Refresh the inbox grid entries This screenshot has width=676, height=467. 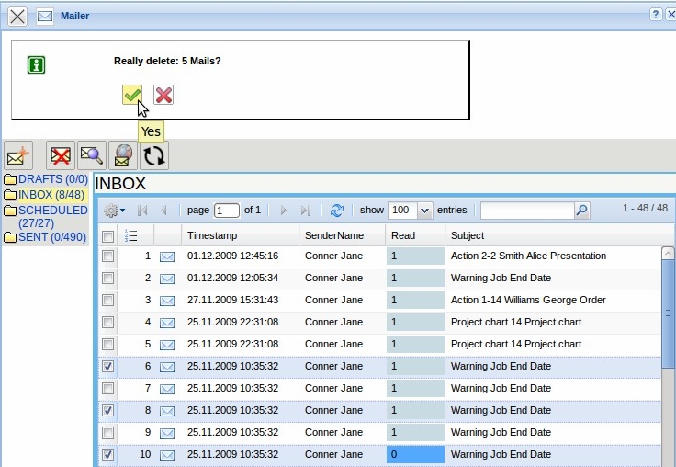(x=337, y=211)
